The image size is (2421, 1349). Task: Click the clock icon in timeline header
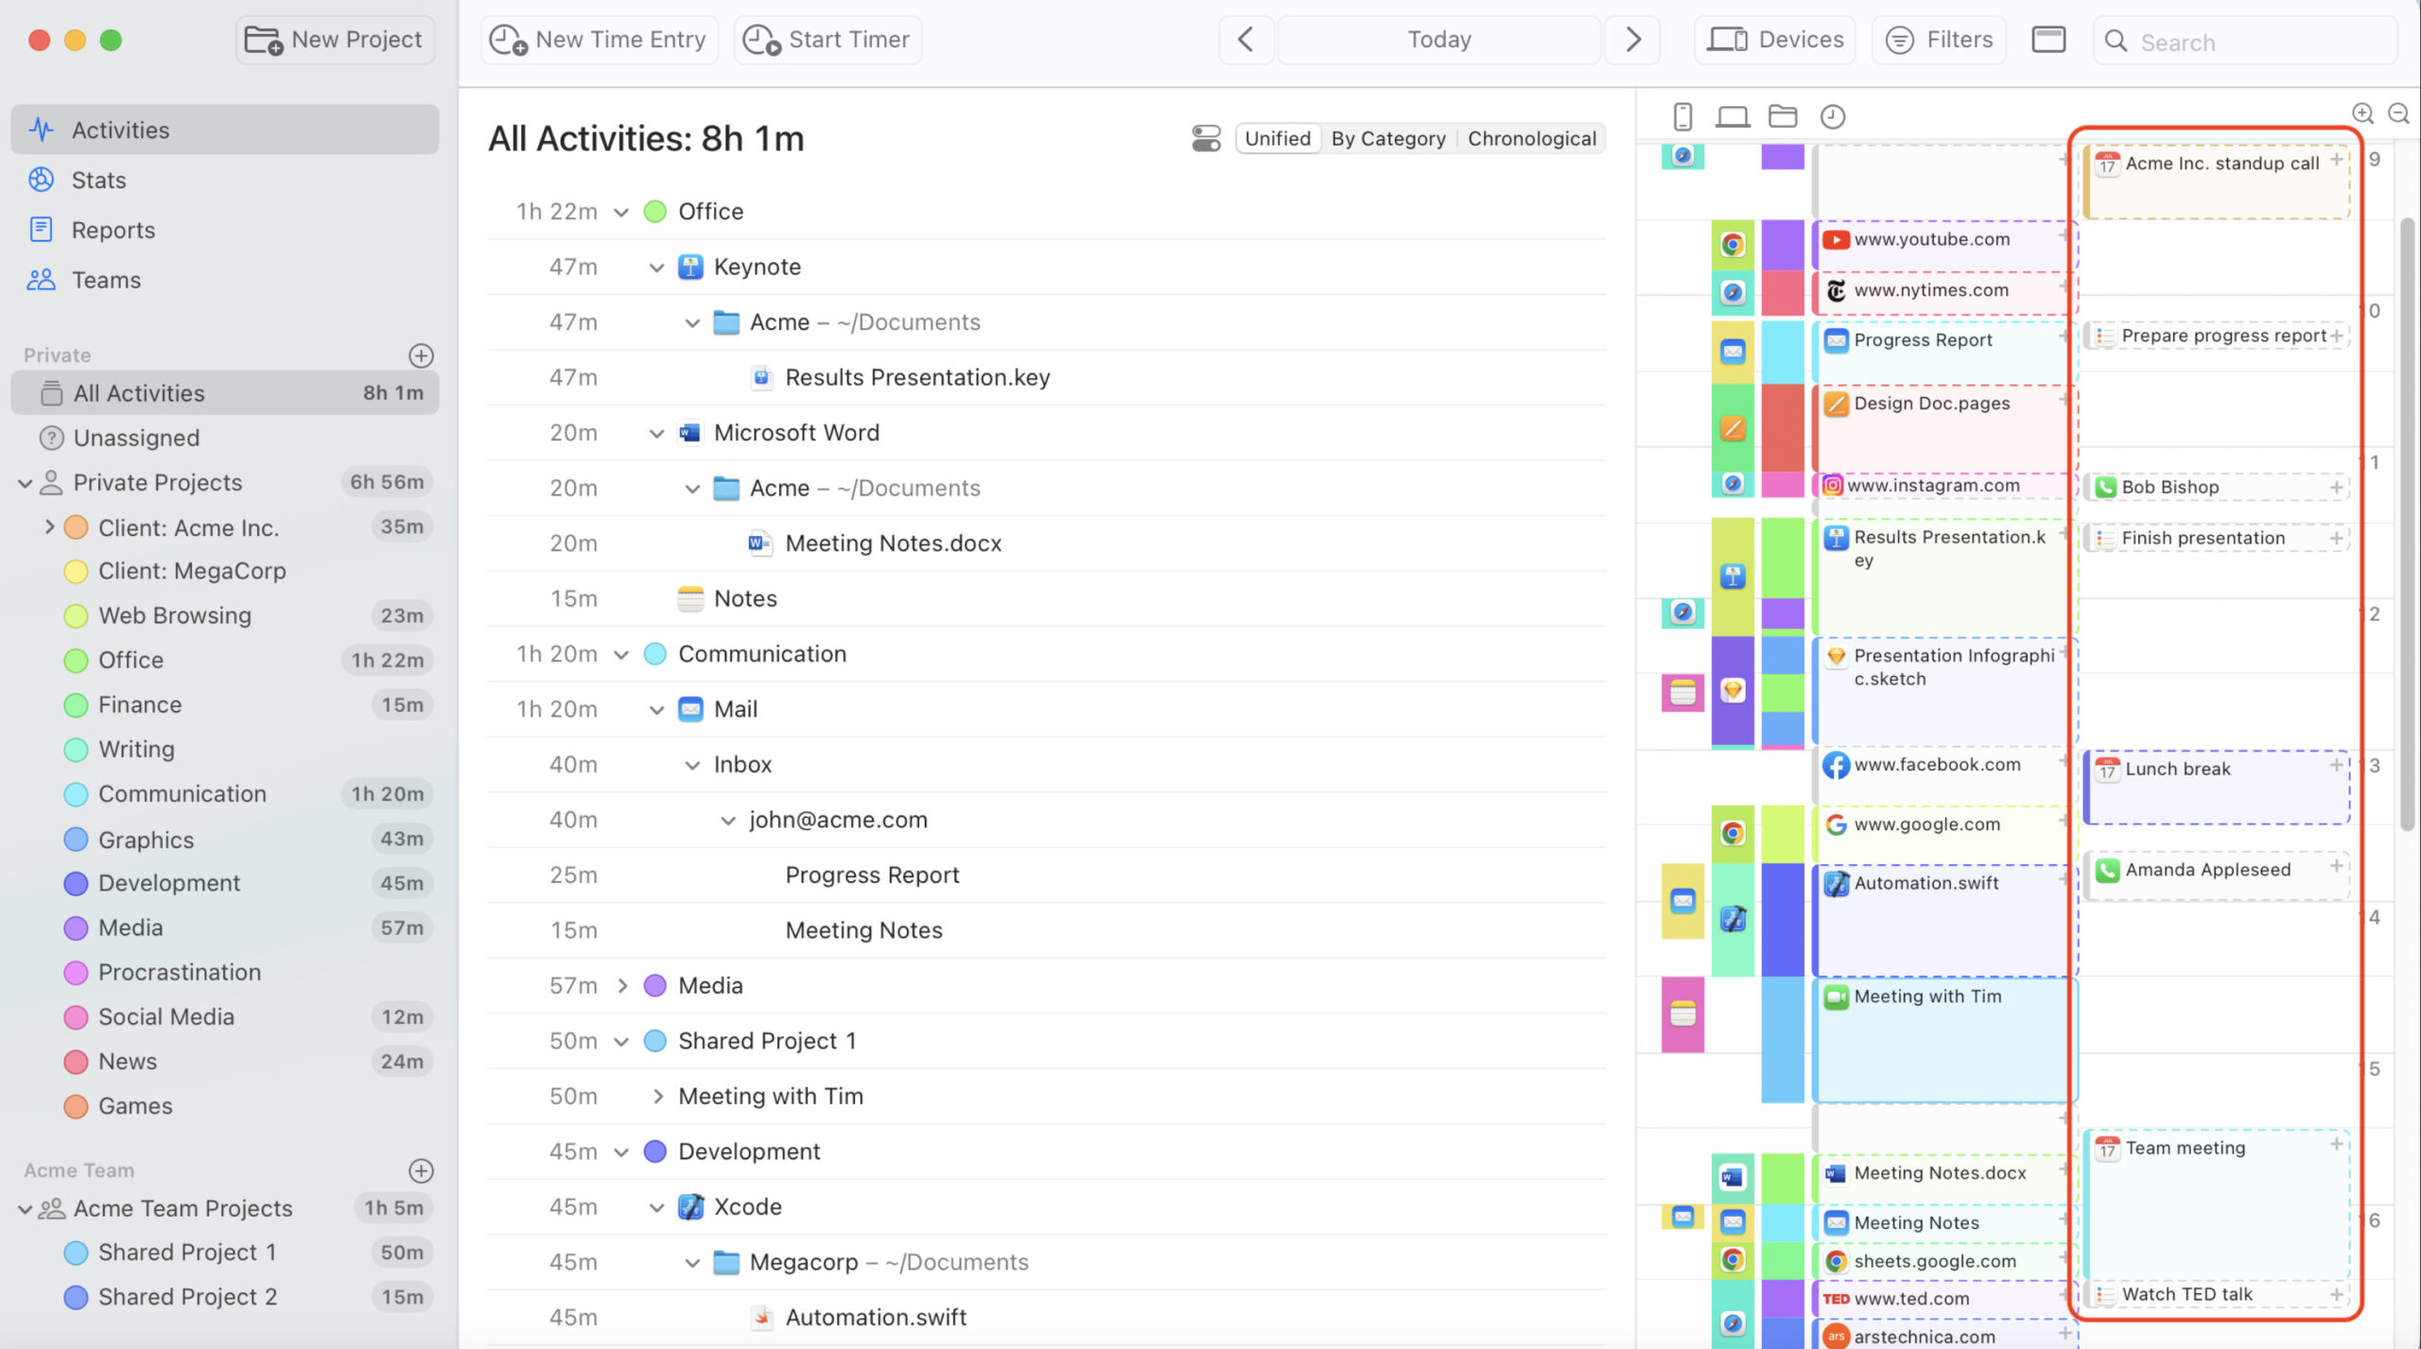coord(1833,116)
